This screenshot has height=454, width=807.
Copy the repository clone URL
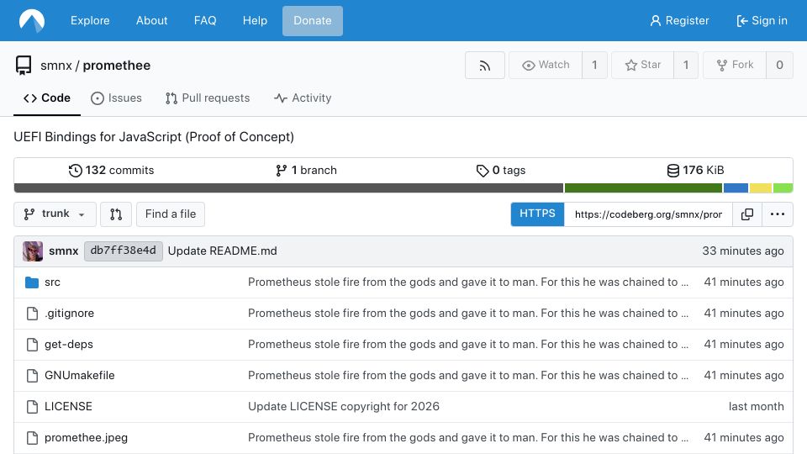[746, 214]
